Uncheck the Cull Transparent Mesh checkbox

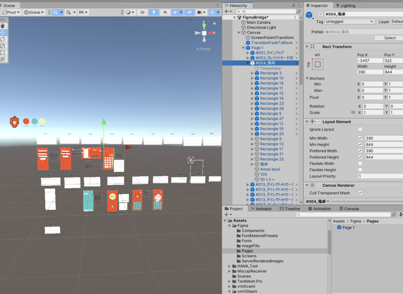coord(360,193)
